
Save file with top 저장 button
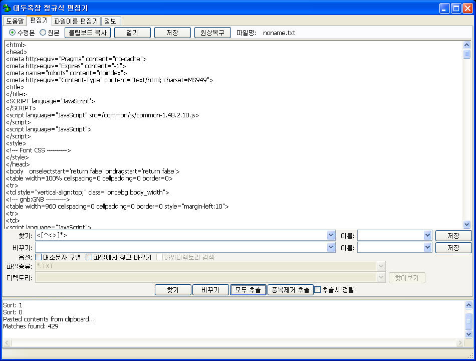coord(172,33)
